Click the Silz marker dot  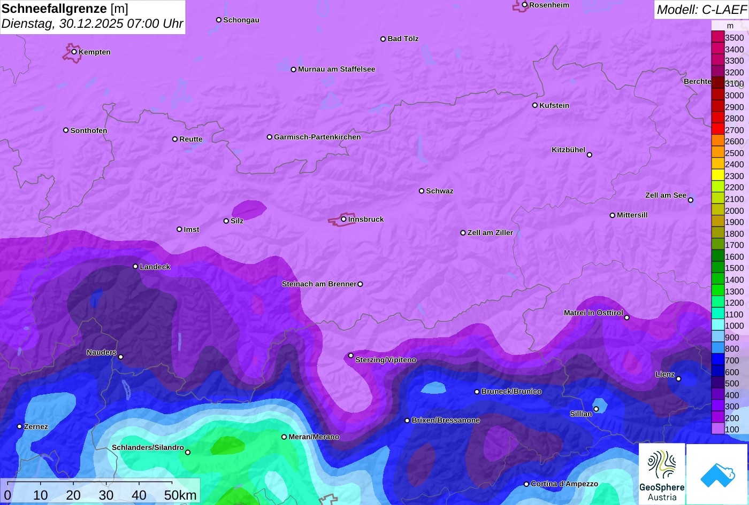click(226, 221)
